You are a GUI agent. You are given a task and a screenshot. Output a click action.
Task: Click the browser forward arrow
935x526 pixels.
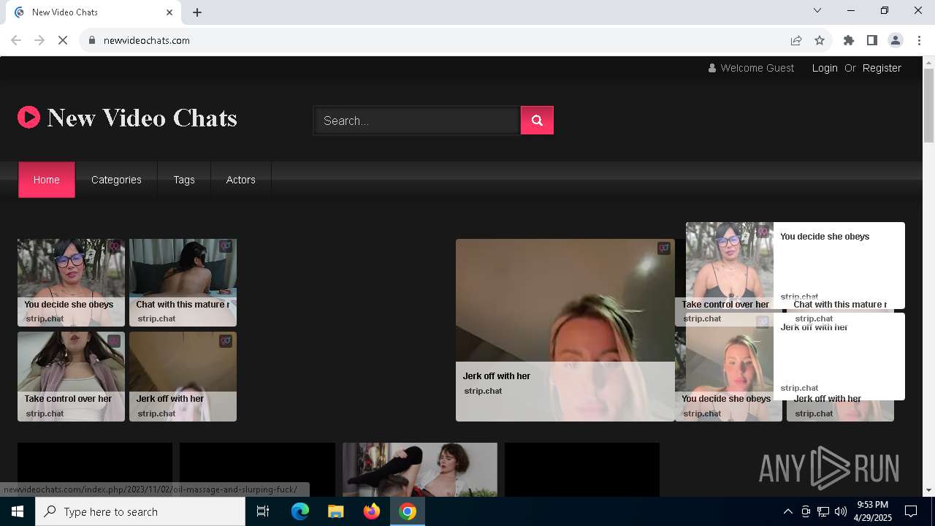pos(39,40)
